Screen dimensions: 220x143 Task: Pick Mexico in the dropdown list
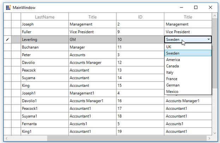[x=188, y=91]
